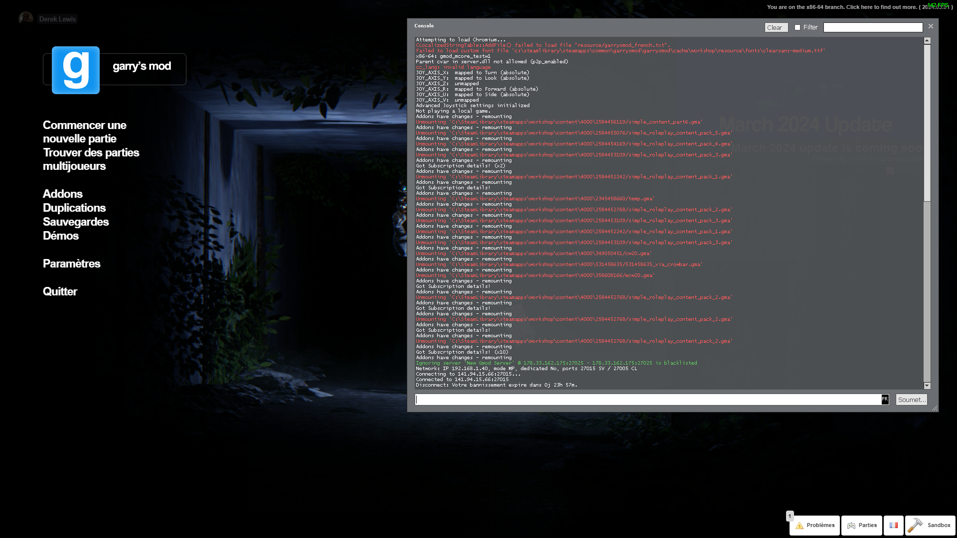This screenshot has width=957, height=538.
Task: Click 'Not playing a local game.' line
Action: [453, 111]
